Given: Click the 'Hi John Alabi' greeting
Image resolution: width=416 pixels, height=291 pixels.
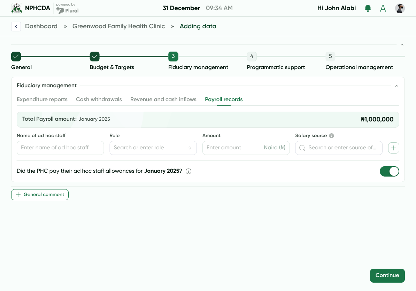Looking at the screenshot, I should 337,8.
